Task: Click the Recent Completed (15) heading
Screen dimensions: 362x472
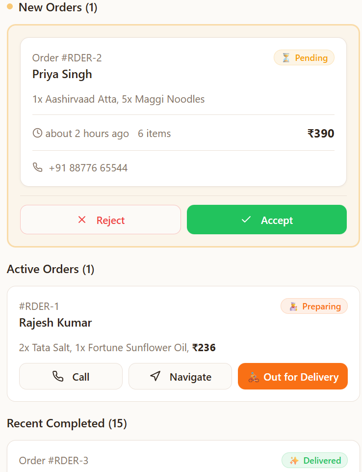Action: (x=67, y=423)
